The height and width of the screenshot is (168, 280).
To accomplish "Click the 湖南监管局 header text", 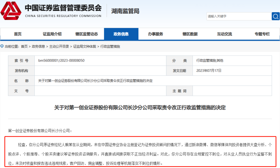I will point(125,11).
